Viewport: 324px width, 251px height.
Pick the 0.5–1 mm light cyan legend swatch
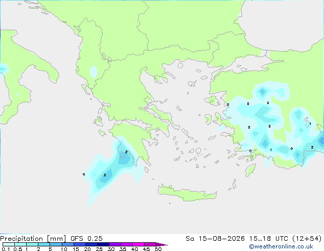coord(20,244)
